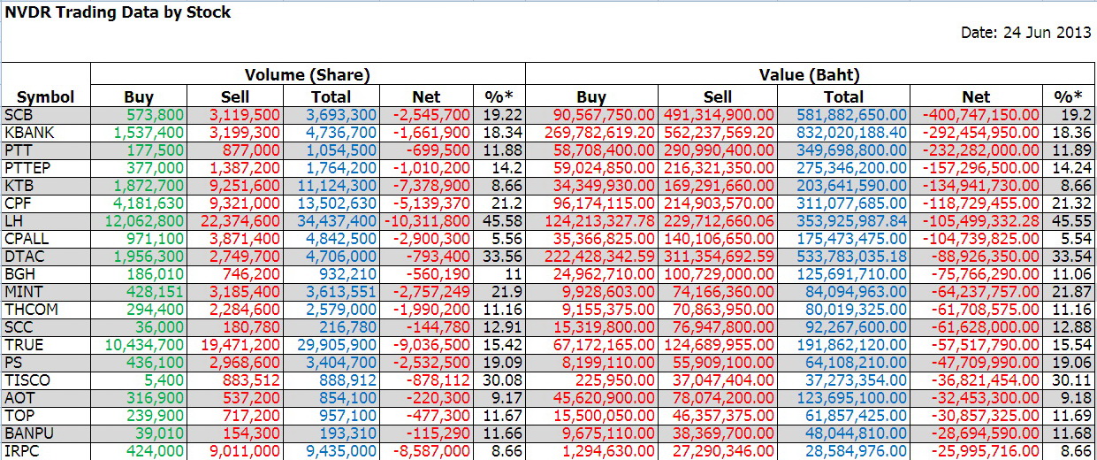Screen dimensions: 1097x460
Task: Click TISCO's buy value 225,950.00
Action: pos(616,381)
